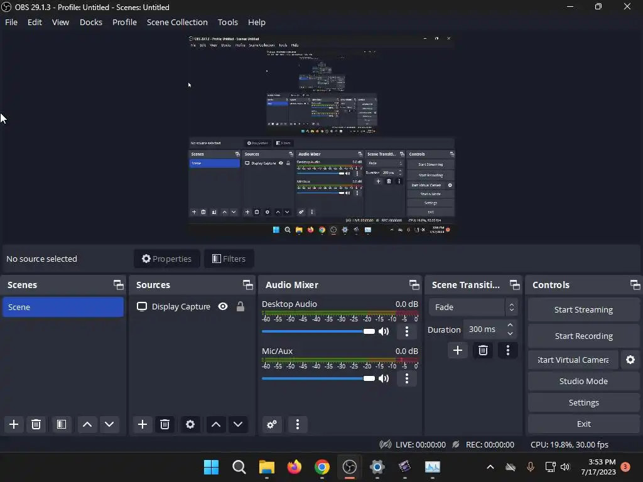Open taskbar Search
The height and width of the screenshot is (482, 643).
pos(239,467)
